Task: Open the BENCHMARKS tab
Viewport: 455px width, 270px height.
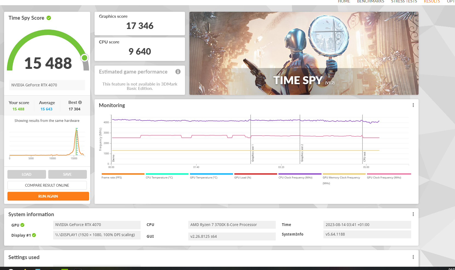Action: point(371,1)
